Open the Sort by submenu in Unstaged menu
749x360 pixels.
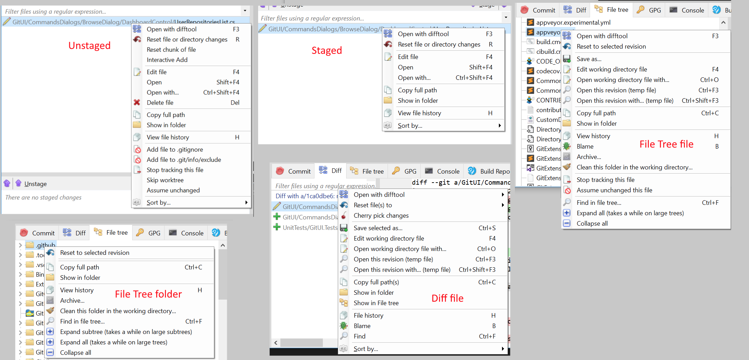tap(159, 202)
